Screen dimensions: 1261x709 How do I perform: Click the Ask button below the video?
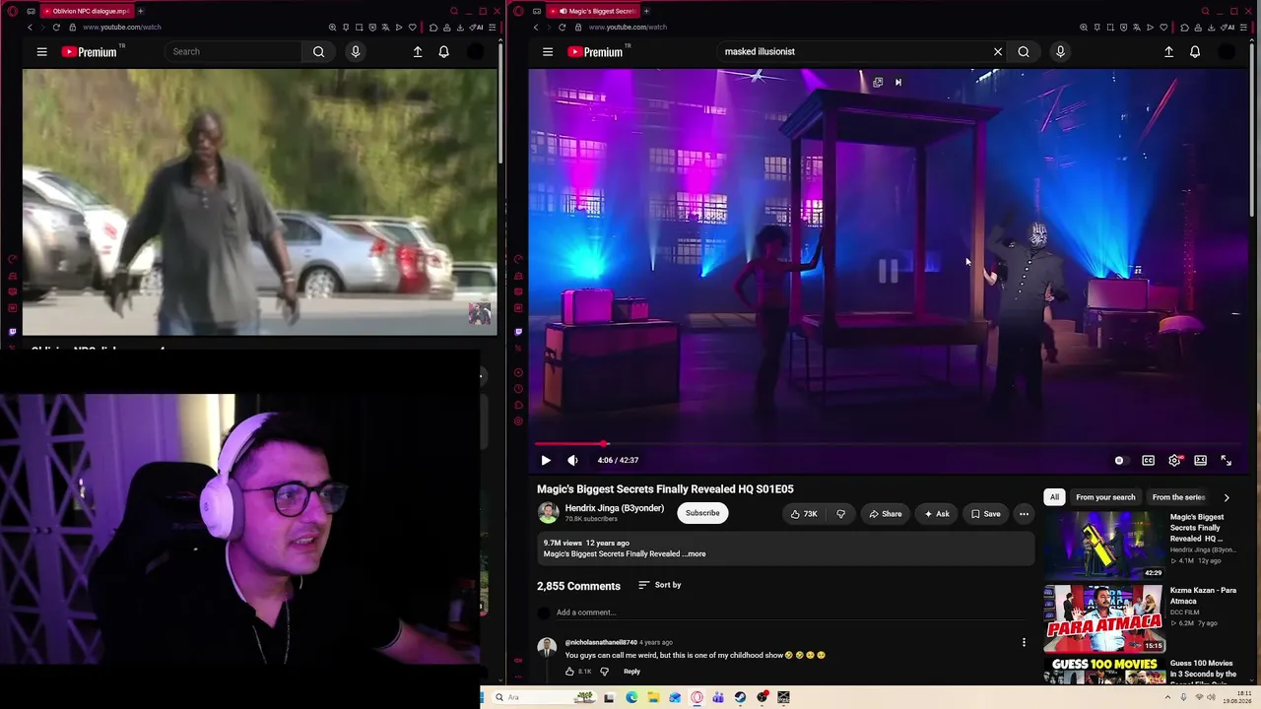[936, 513]
